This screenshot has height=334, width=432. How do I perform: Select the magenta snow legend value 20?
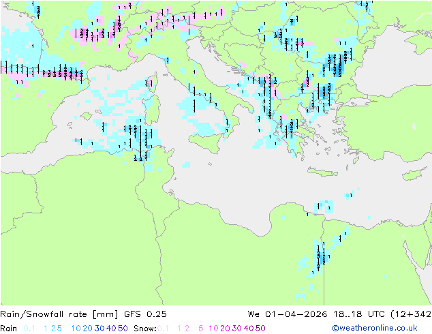225,329
